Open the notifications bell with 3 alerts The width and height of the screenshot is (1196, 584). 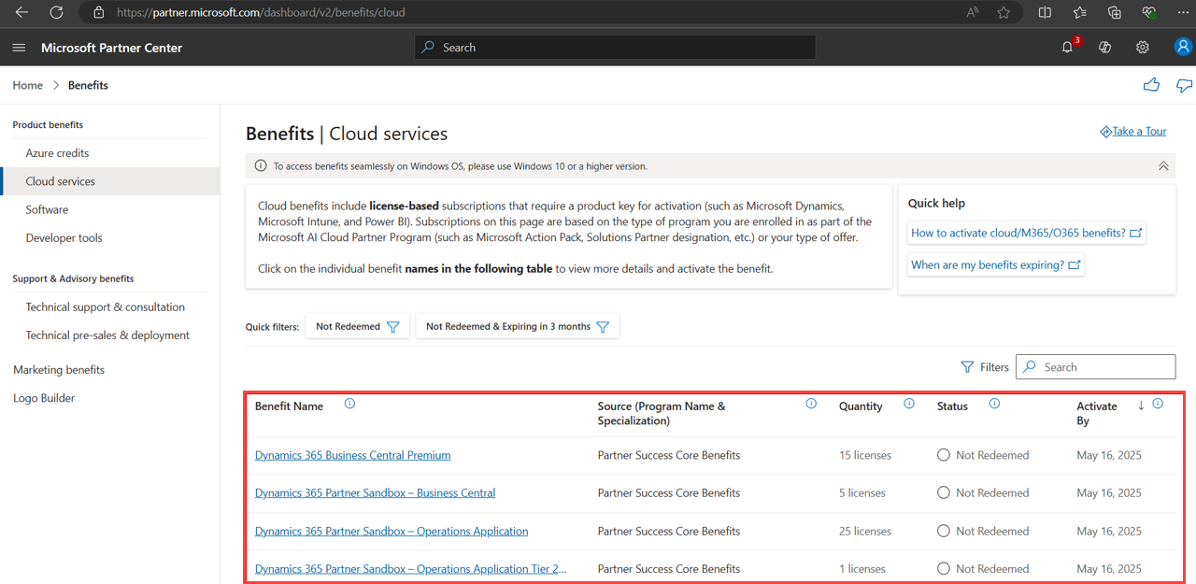click(1068, 47)
